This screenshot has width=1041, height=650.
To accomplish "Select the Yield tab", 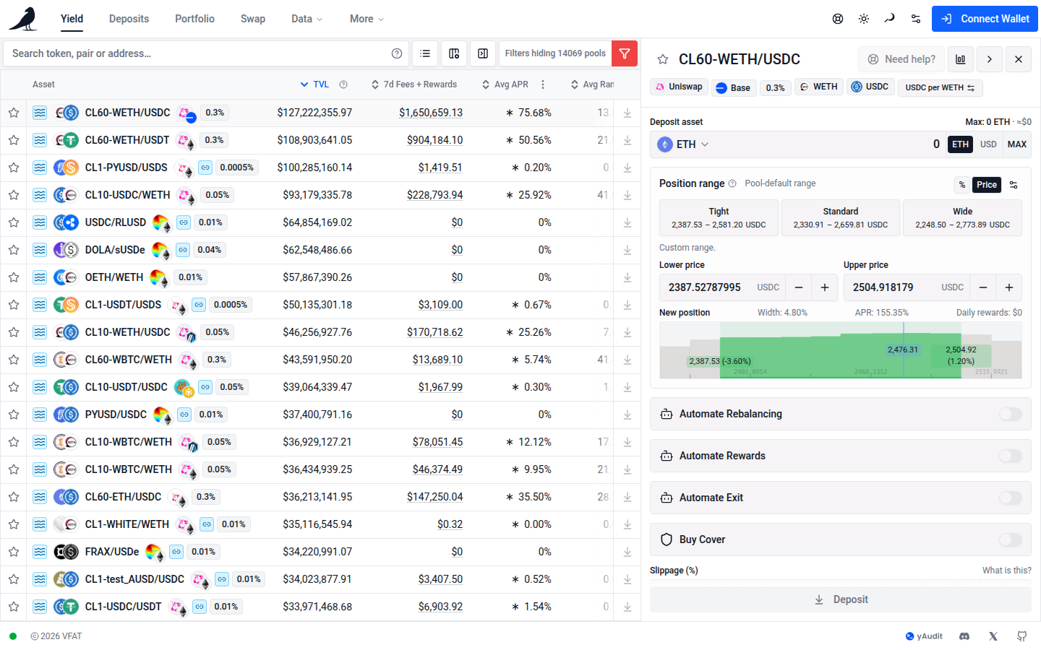I will (x=72, y=19).
